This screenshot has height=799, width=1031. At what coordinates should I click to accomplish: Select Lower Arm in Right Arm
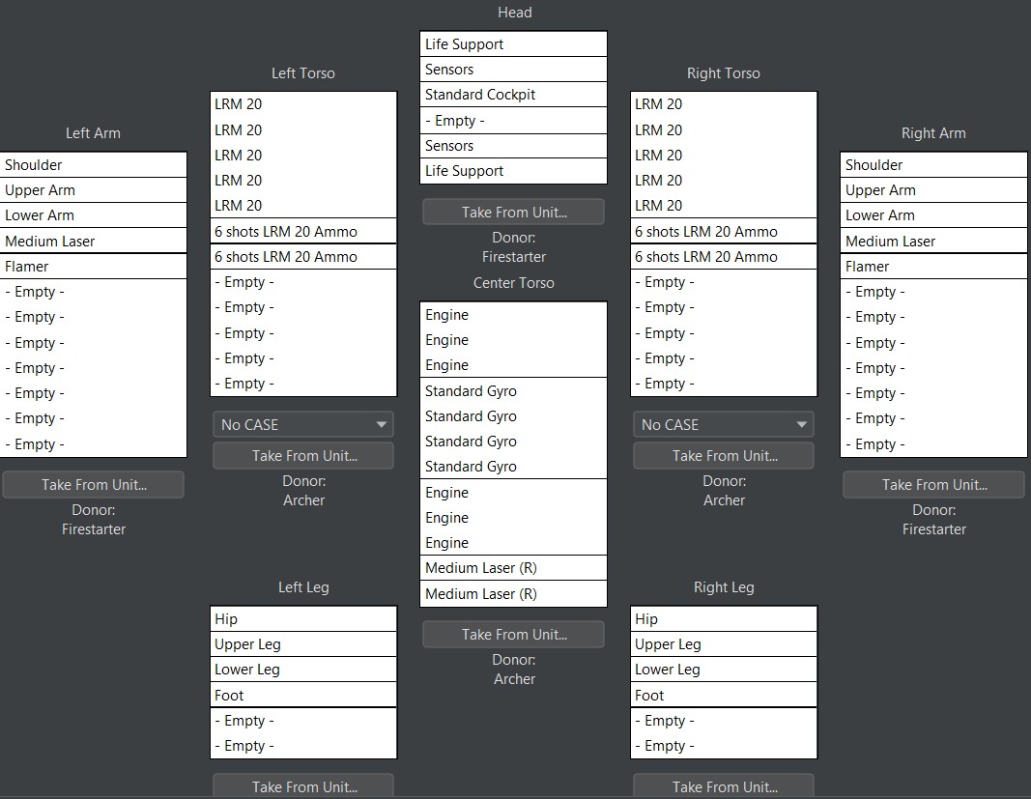click(933, 215)
